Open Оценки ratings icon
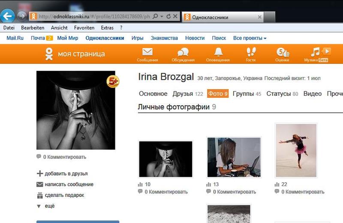343x223 pixels. coord(283,52)
